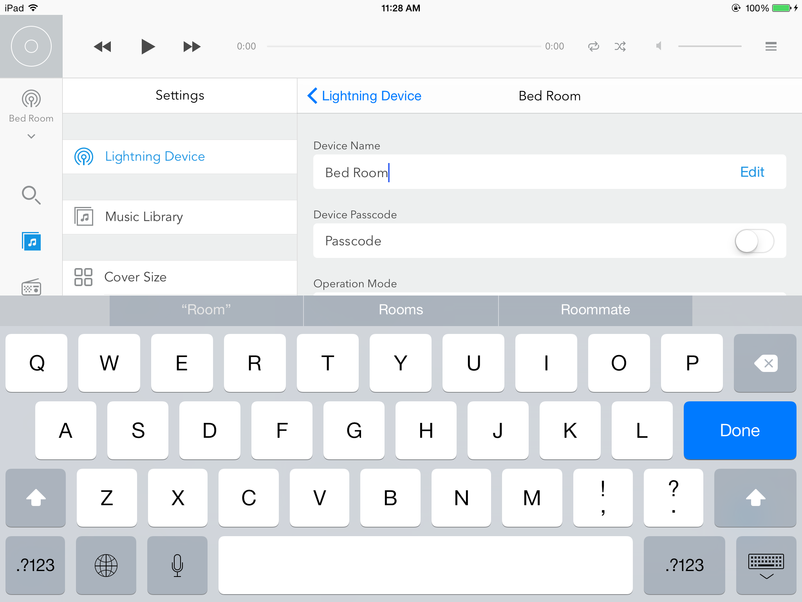Skip forward with the fast-forward button
This screenshot has width=802, height=602.
coord(192,47)
